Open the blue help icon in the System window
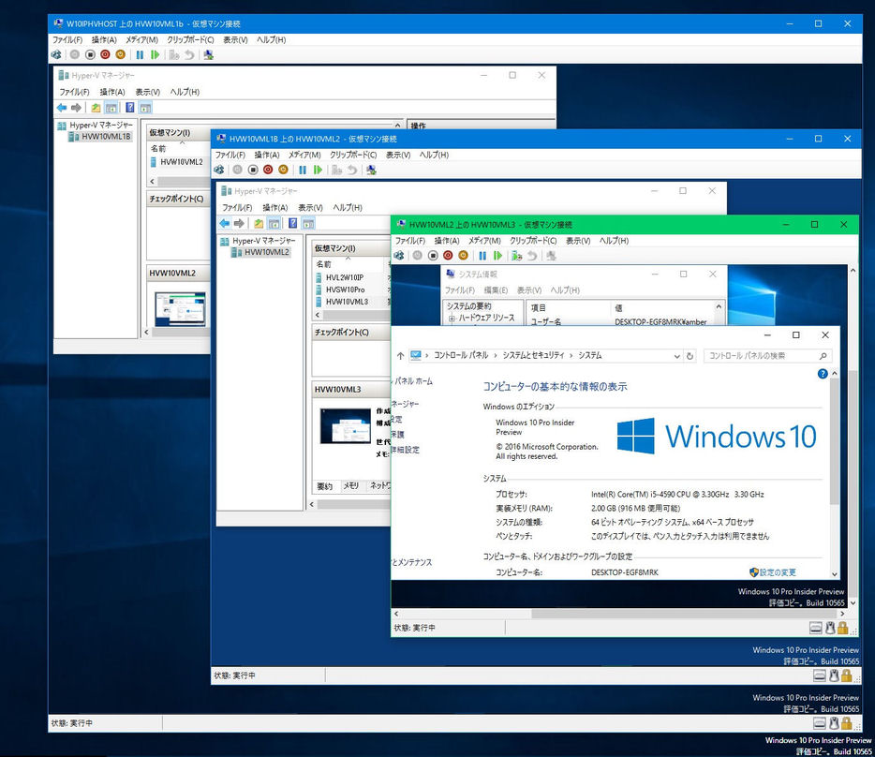The width and height of the screenshot is (875, 757). [823, 374]
